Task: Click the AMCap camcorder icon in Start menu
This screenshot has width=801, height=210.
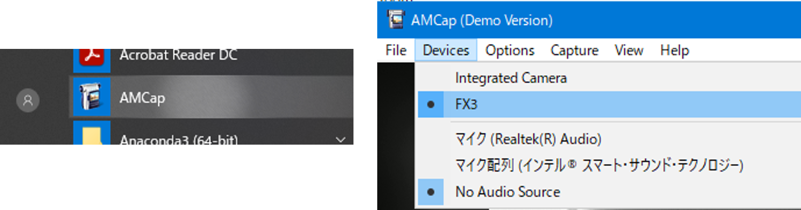Action: 91,97
